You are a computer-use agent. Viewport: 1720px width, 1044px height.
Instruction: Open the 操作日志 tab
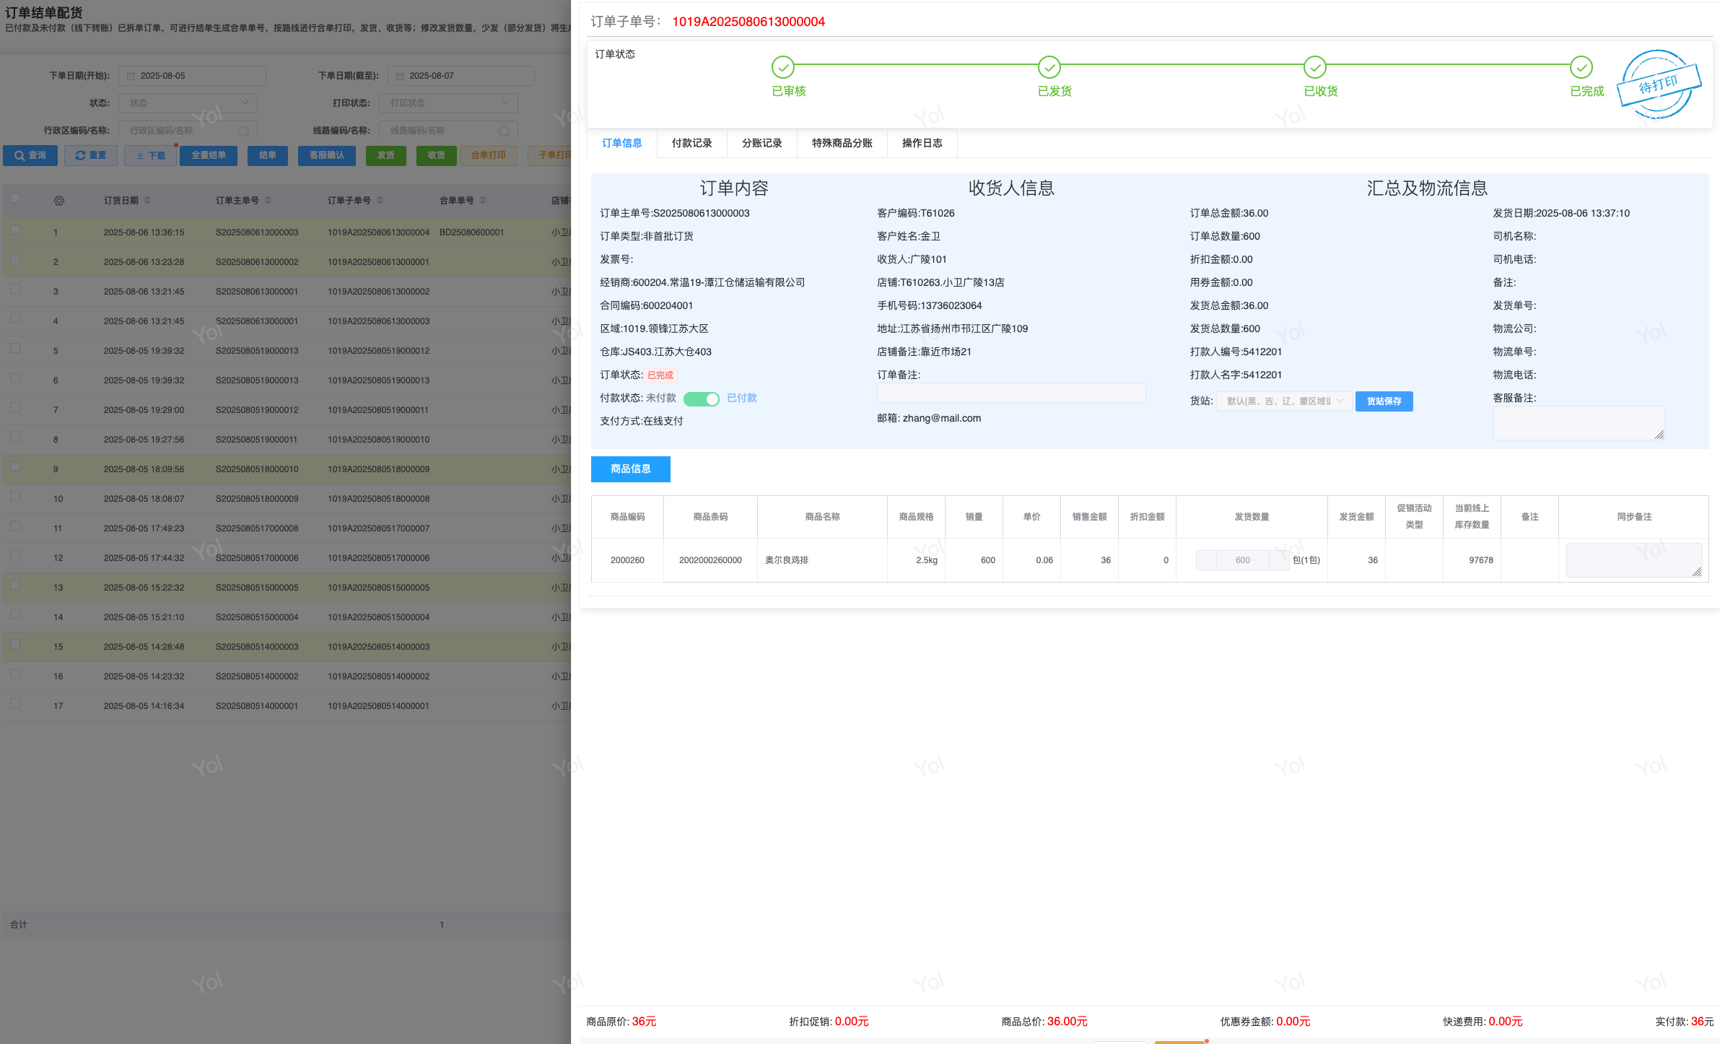[922, 143]
